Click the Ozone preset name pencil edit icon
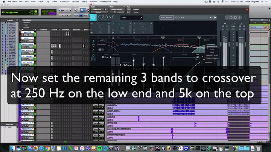271x152 pixels. pyautogui.click(x=141, y=18)
